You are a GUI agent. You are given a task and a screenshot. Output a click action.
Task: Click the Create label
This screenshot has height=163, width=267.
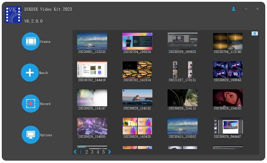tap(45, 41)
